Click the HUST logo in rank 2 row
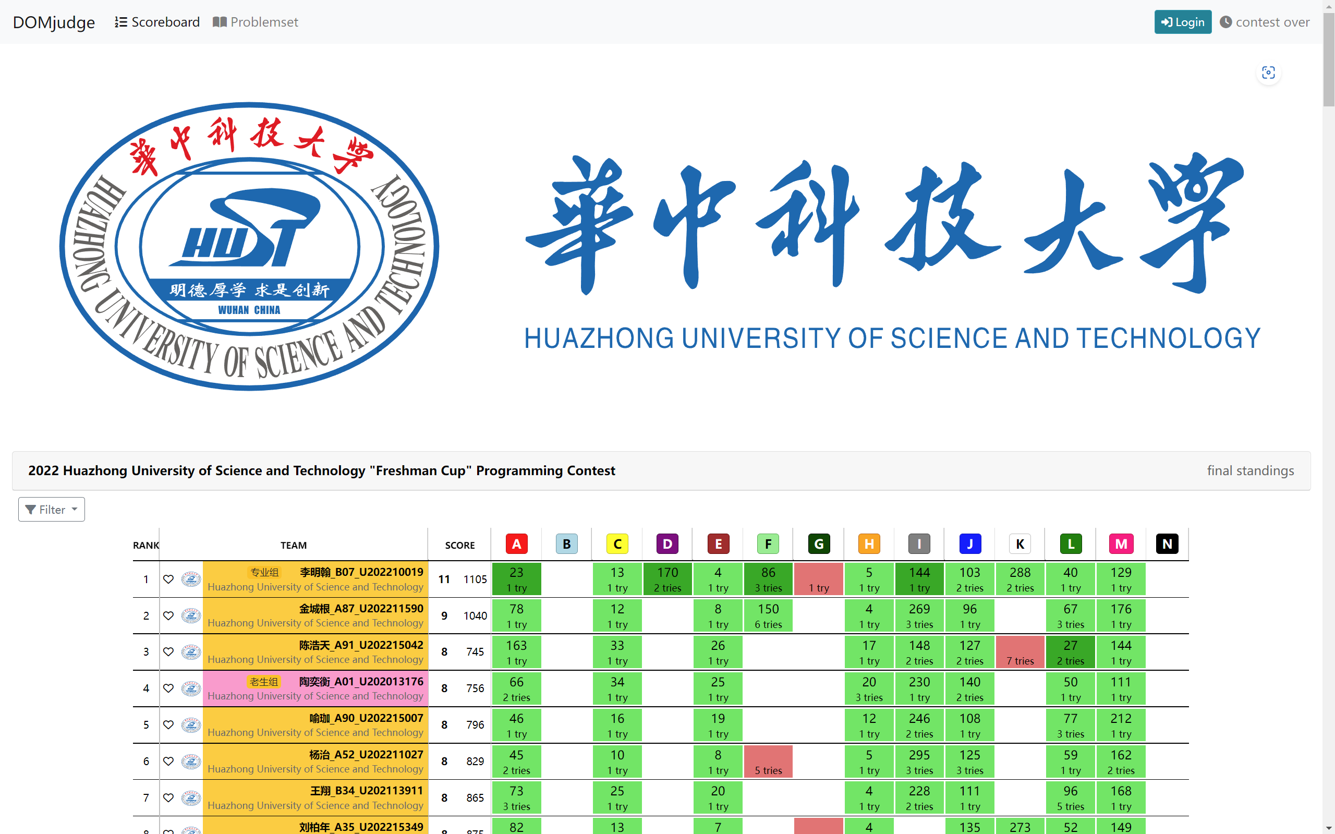 tap(191, 615)
